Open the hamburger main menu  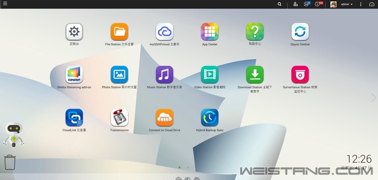click(x=5, y=3)
